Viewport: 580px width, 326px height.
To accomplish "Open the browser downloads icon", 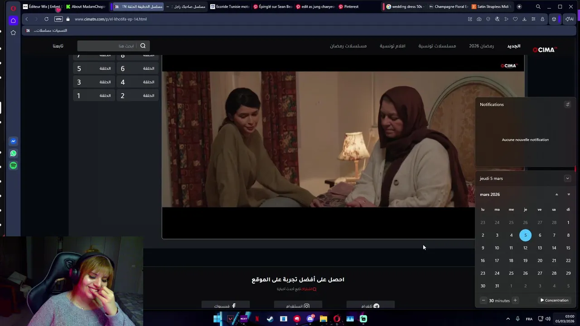I will tap(524, 19).
